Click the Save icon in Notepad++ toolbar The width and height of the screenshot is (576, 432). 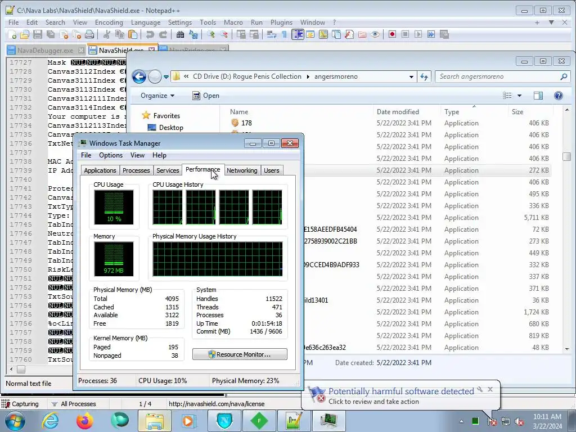pyautogui.click(x=38, y=34)
